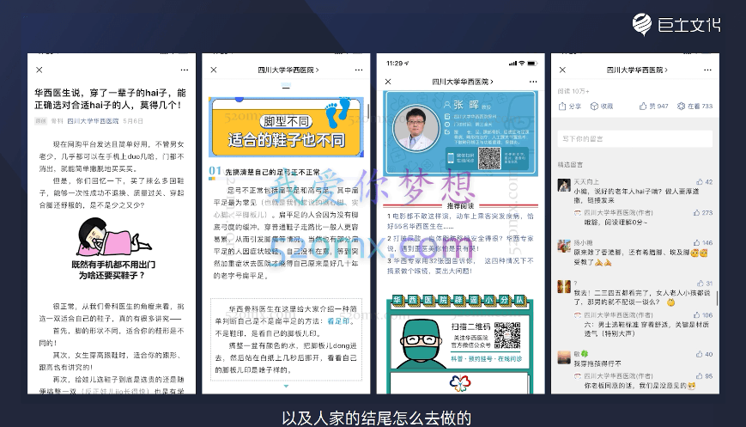Click the 写下你的留言 comment input field
This screenshot has height=427, width=746.
[635, 138]
